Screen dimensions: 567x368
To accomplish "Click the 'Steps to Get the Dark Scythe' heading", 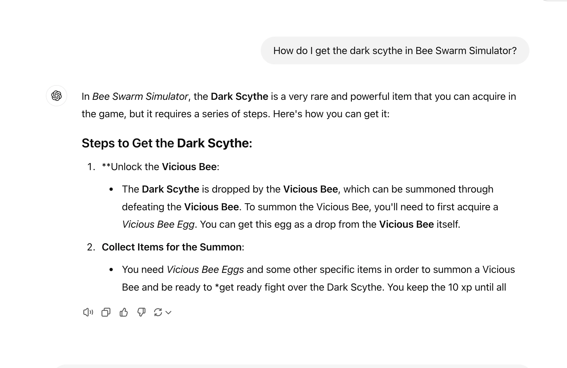I will point(167,143).
